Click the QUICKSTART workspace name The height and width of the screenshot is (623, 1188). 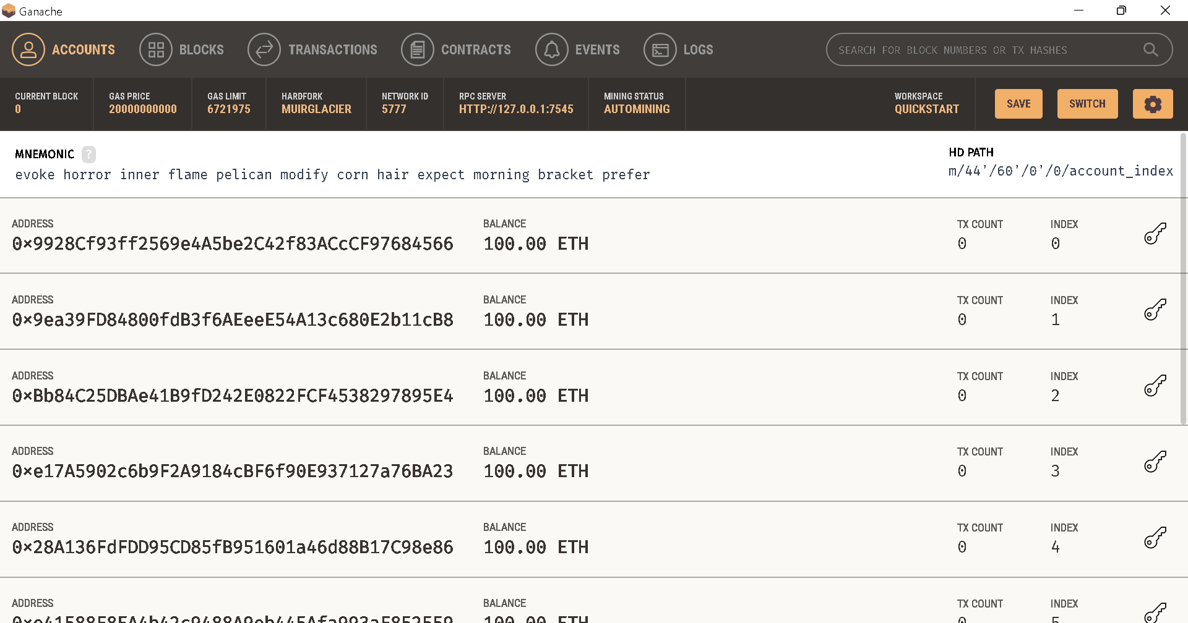tap(927, 109)
